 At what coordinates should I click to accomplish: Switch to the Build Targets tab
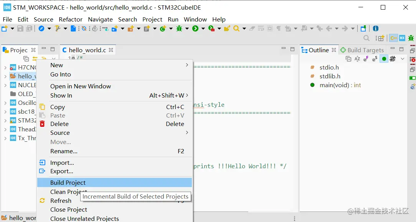(x=362, y=50)
